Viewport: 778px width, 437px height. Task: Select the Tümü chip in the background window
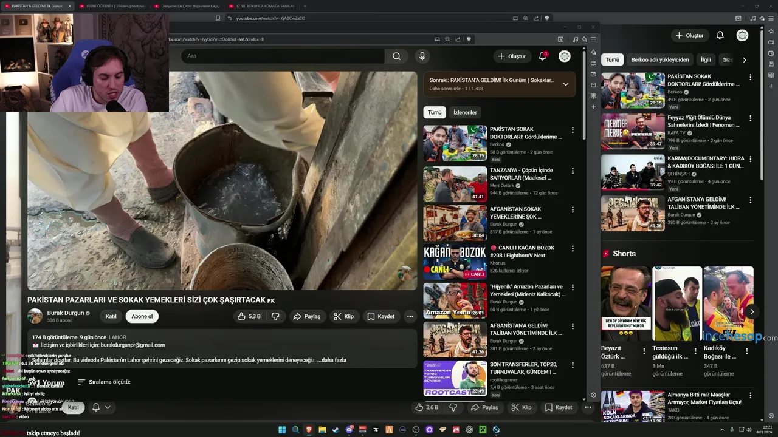pos(612,60)
